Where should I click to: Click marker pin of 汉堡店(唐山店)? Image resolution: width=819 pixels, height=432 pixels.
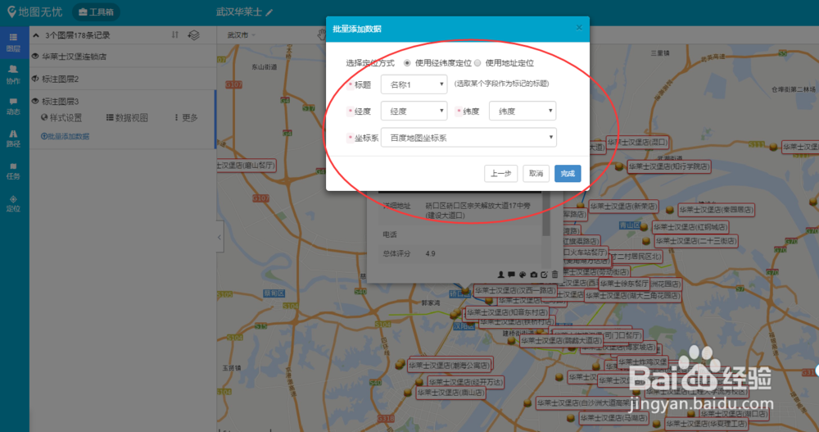click(x=407, y=393)
